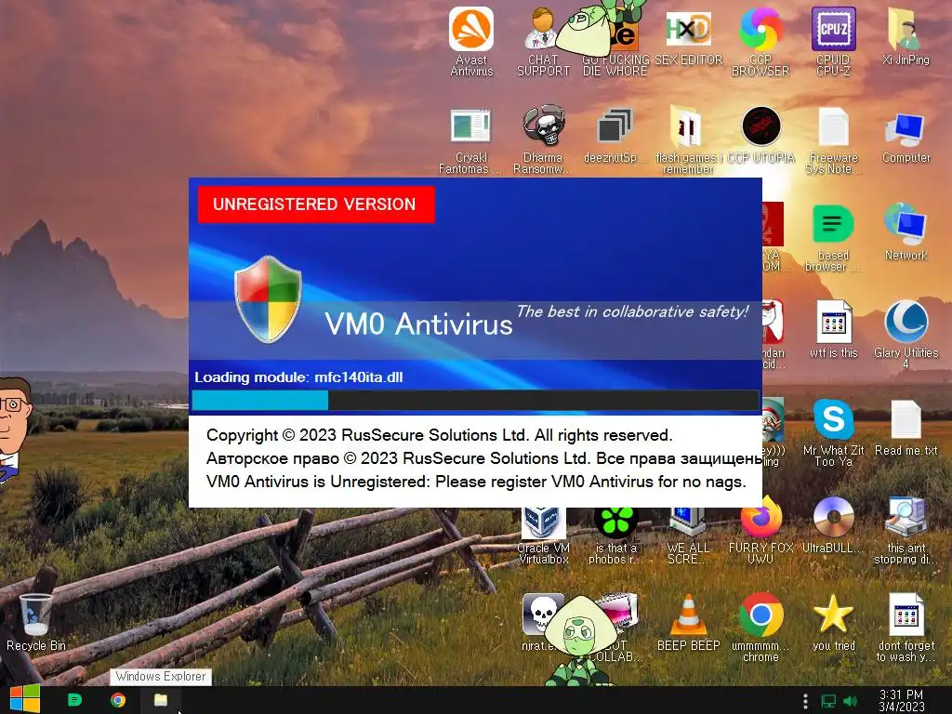This screenshot has height=714, width=952.
Task: Click the RusSecure Solutions English copyright line
Action: pos(439,435)
